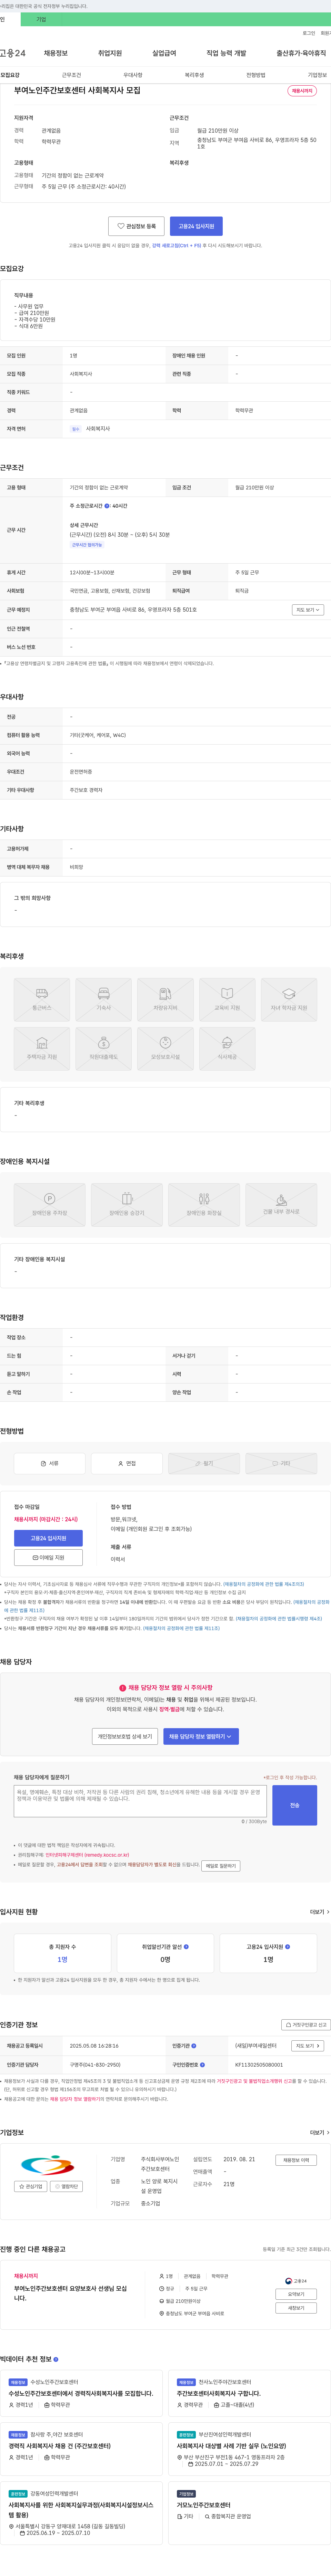This screenshot has height=2576, width=331.
Task: Open the 직업 능력 개발 menu
Action: tap(226, 53)
